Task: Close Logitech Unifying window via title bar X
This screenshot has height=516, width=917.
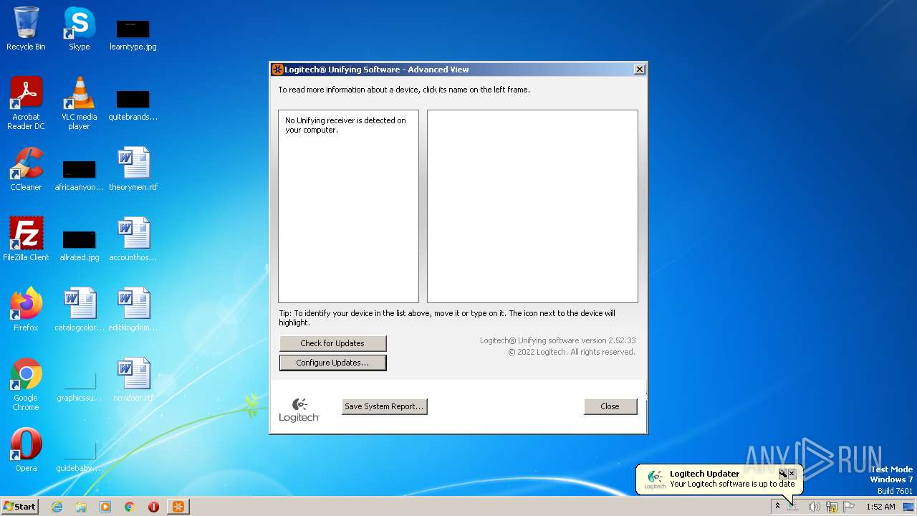Action: tap(640, 70)
